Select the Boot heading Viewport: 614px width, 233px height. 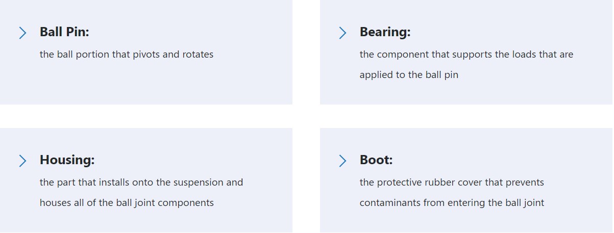[376, 160]
